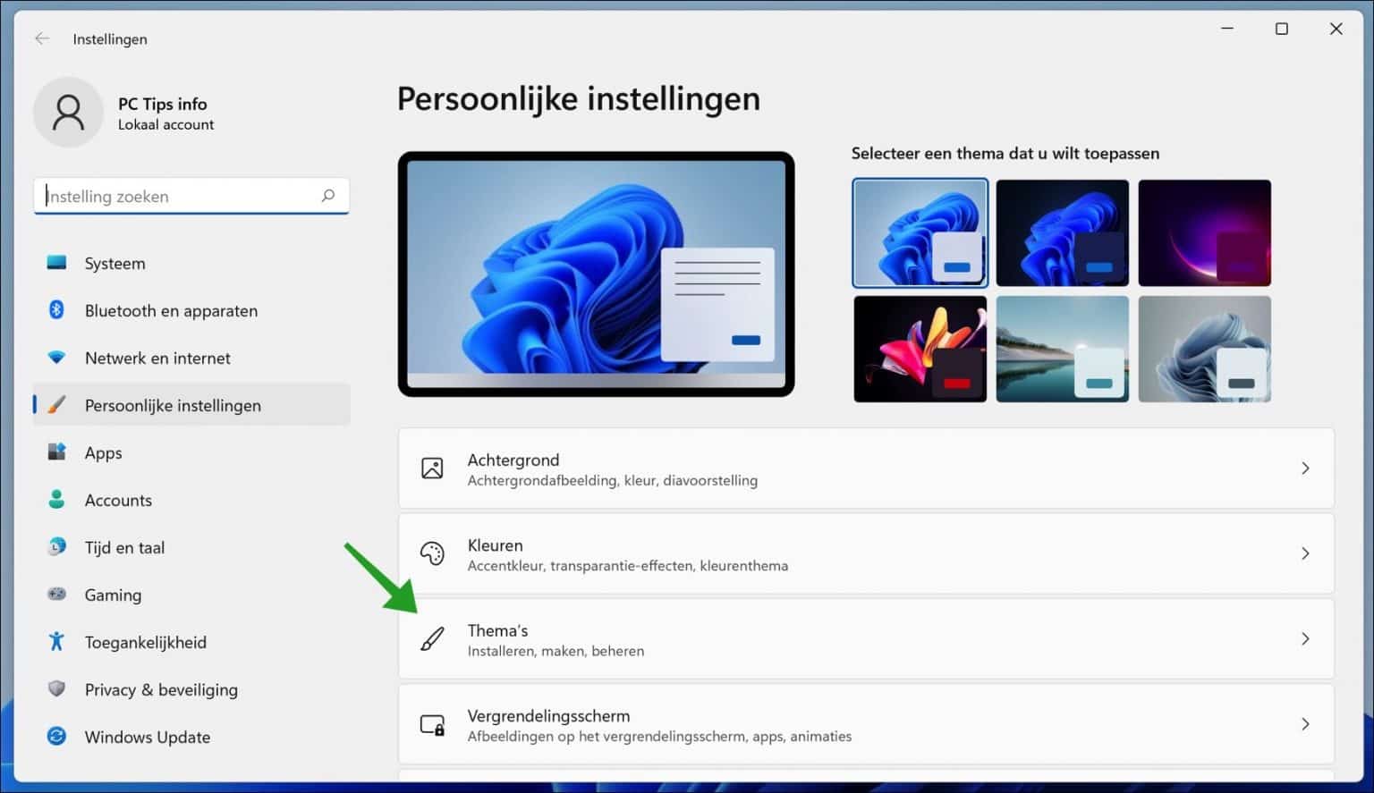The height and width of the screenshot is (793, 1374).
Task: Open Thema's via its chevron arrow
Action: click(x=1305, y=638)
